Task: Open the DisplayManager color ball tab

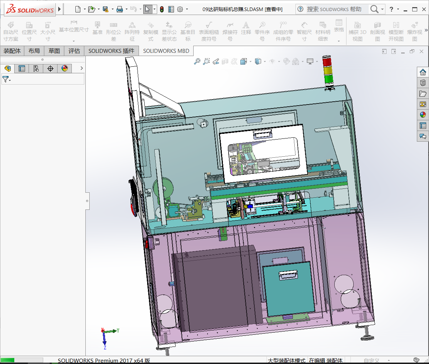Action: tap(65, 69)
